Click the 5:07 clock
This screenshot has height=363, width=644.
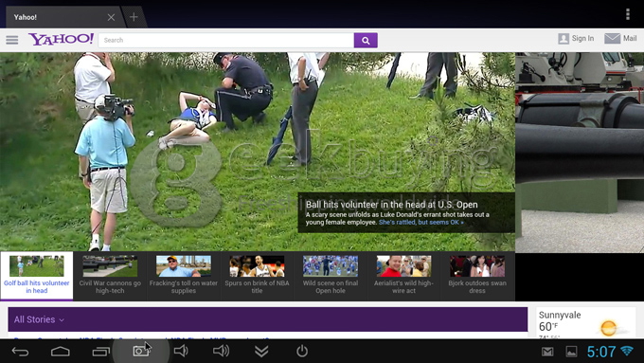click(600, 352)
